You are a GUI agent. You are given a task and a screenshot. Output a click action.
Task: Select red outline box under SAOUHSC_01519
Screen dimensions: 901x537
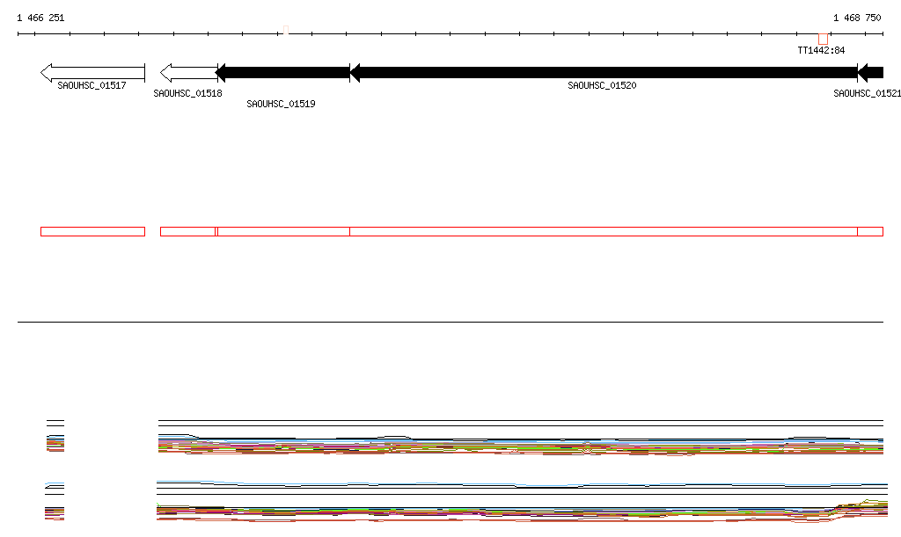tap(283, 232)
